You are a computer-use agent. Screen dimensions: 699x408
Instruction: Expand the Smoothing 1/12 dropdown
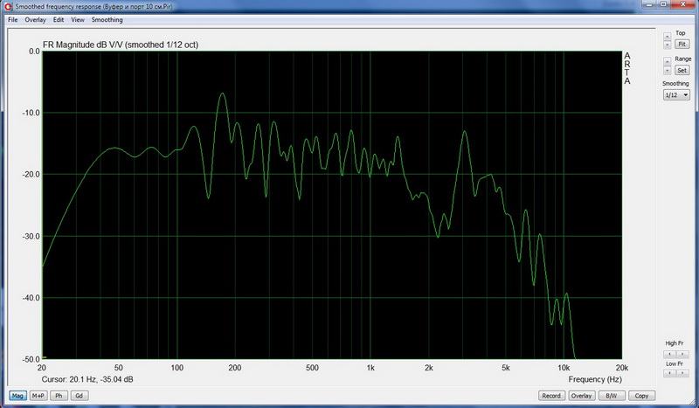[676, 95]
